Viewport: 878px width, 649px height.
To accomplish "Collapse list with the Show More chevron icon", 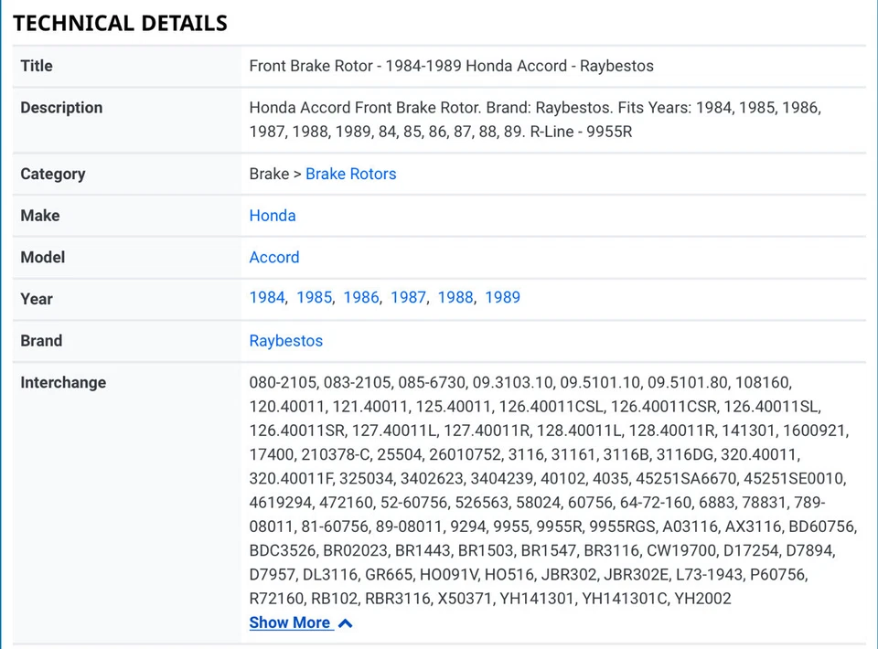I will 346,623.
